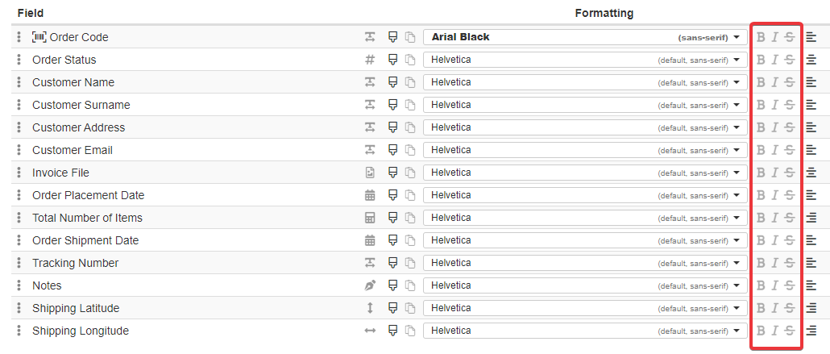Click the drag handle for Order Status
This screenshot has width=830, height=354.
tap(19, 60)
